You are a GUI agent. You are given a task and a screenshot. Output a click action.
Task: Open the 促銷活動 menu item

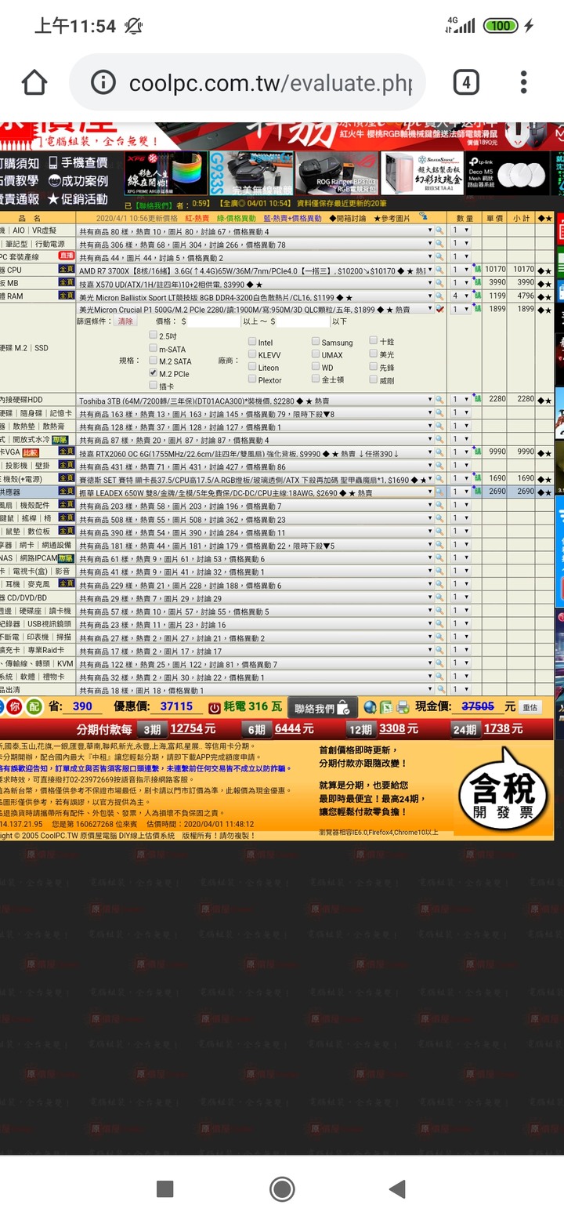pos(78,199)
